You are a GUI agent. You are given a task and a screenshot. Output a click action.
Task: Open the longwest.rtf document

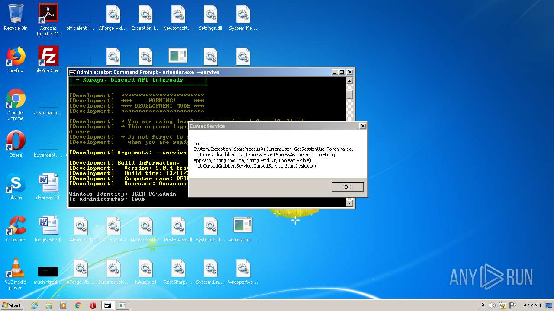pos(48,229)
